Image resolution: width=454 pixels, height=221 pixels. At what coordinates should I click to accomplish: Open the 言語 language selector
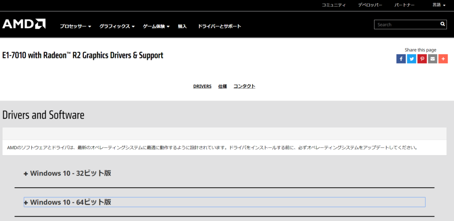coord(439,5)
